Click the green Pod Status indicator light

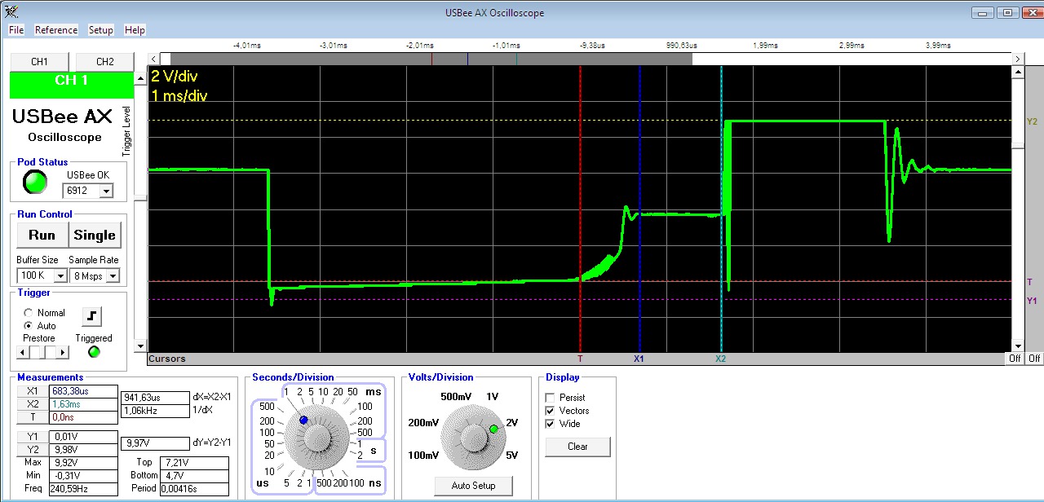point(34,183)
